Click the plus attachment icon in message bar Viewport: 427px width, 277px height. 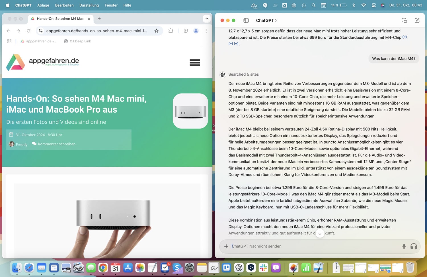point(226,246)
